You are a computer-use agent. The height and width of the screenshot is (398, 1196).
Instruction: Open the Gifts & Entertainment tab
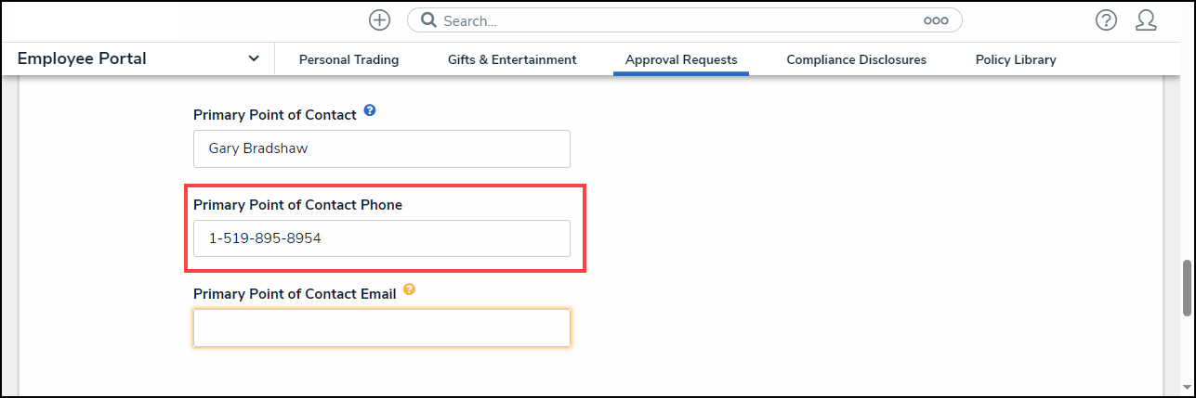pyautogui.click(x=512, y=59)
